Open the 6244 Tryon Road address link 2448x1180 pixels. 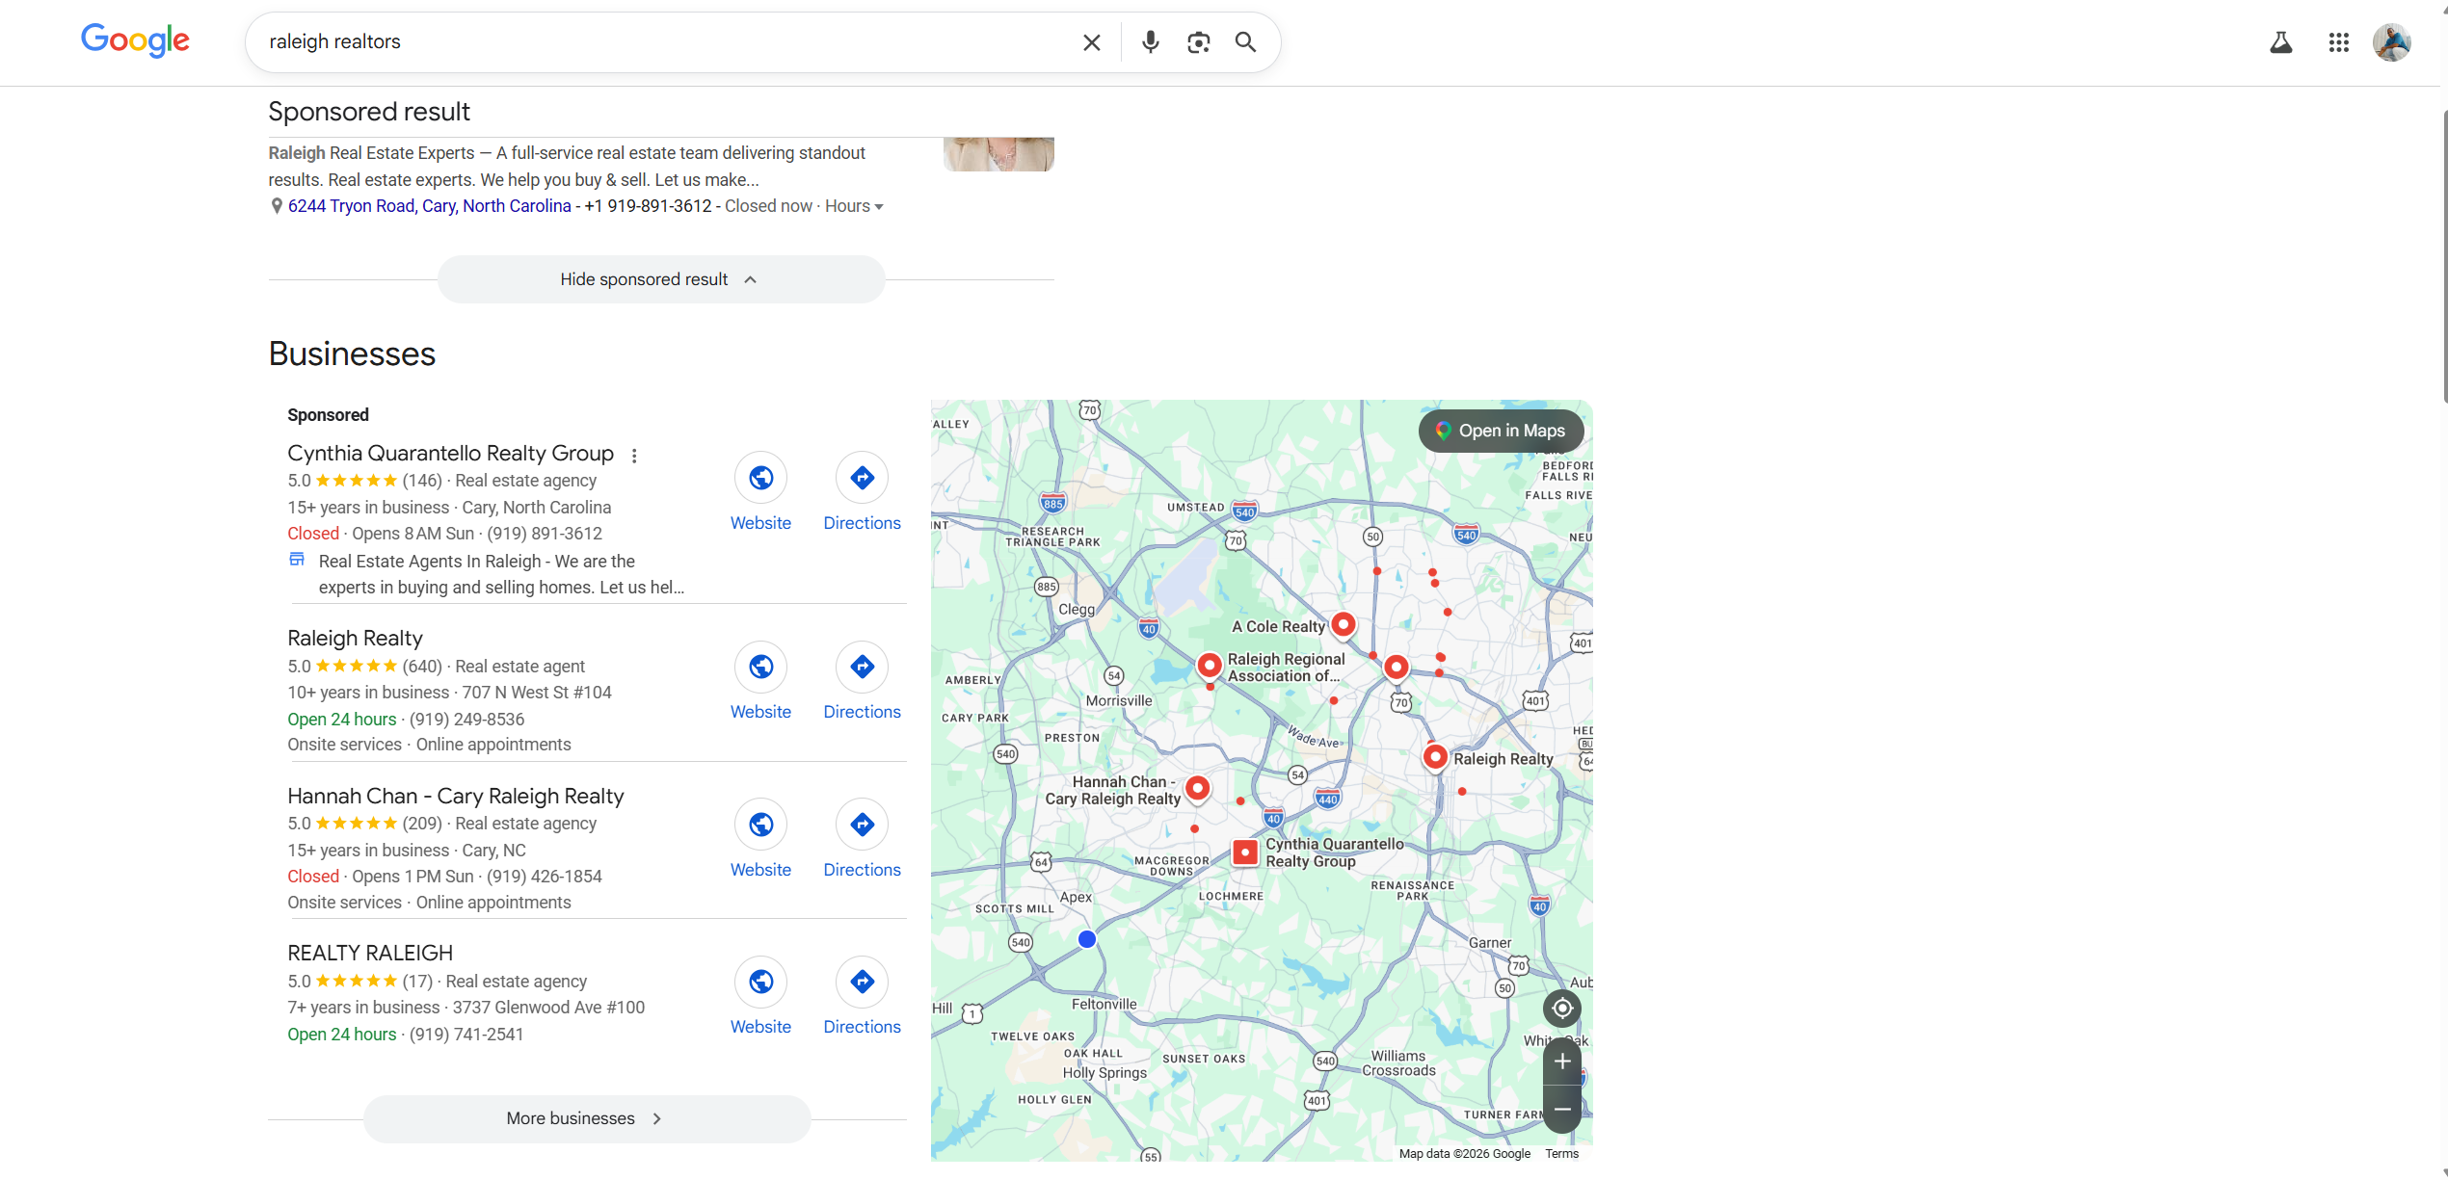click(429, 205)
